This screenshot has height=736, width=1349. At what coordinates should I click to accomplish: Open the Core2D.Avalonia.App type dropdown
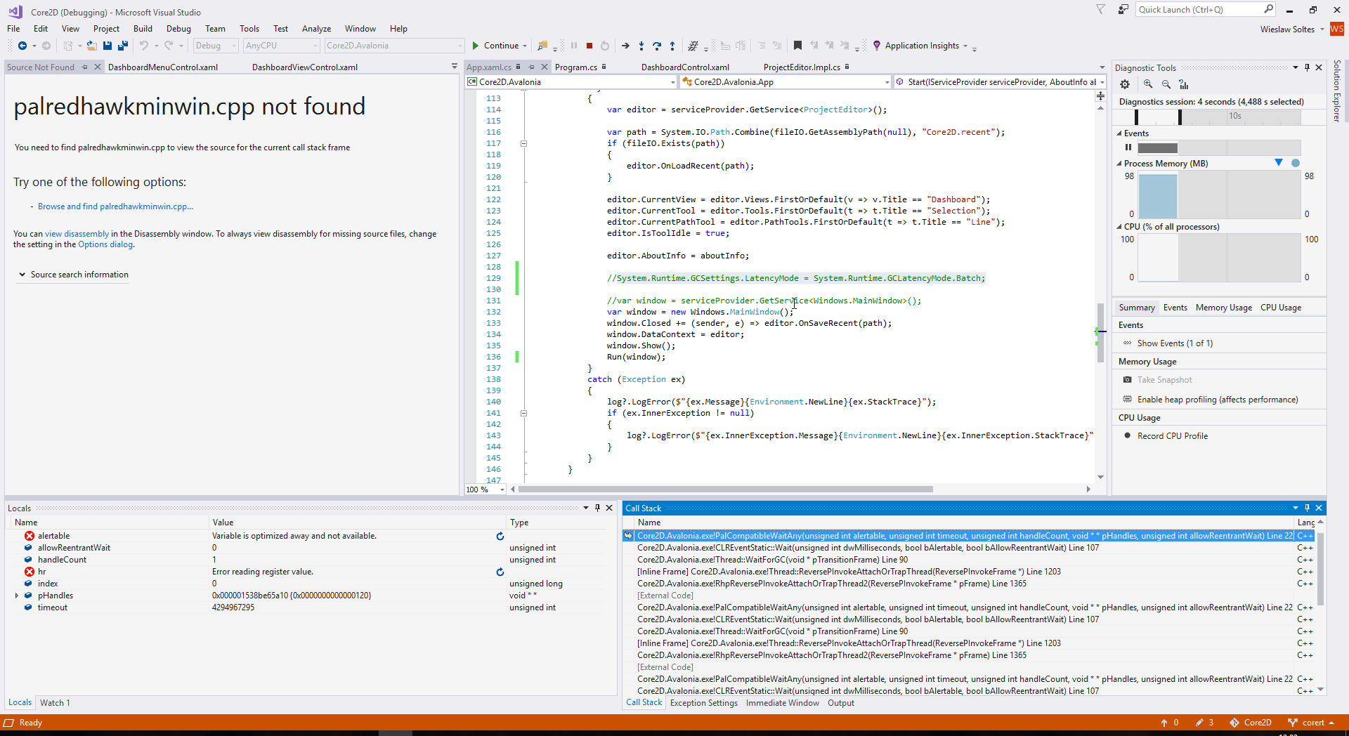(786, 82)
